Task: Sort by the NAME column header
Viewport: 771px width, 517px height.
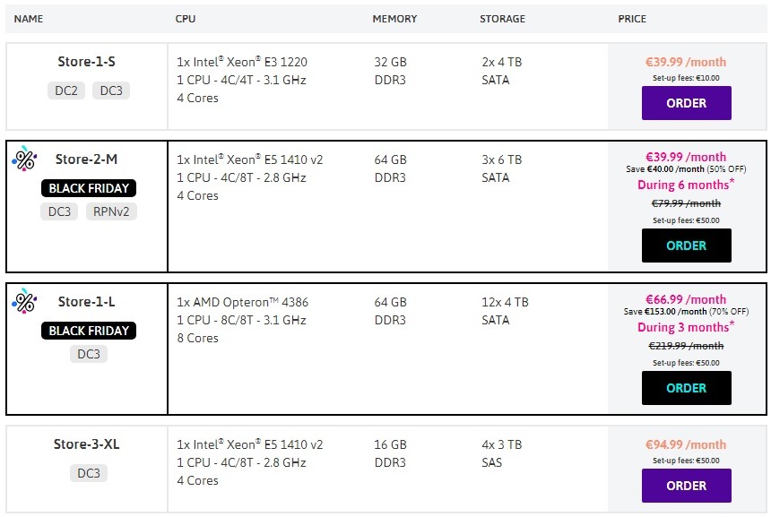Action: point(29,19)
